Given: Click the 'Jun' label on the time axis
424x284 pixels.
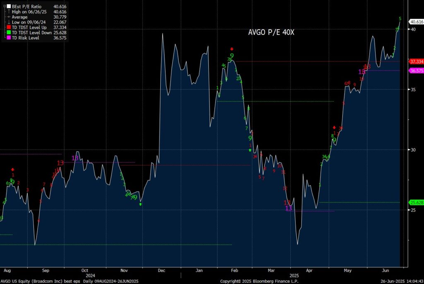Looking at the screenshot, I should 385,270.
